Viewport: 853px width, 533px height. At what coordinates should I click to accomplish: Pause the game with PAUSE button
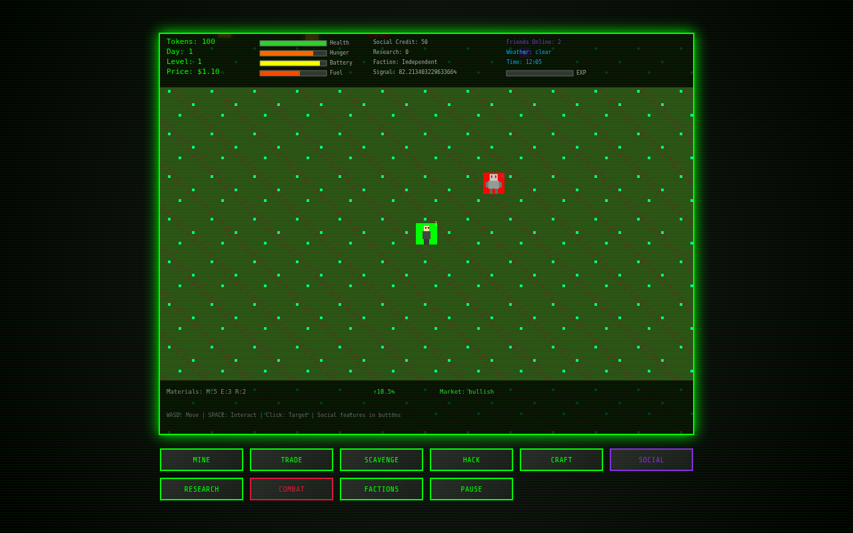click(471, 489)
